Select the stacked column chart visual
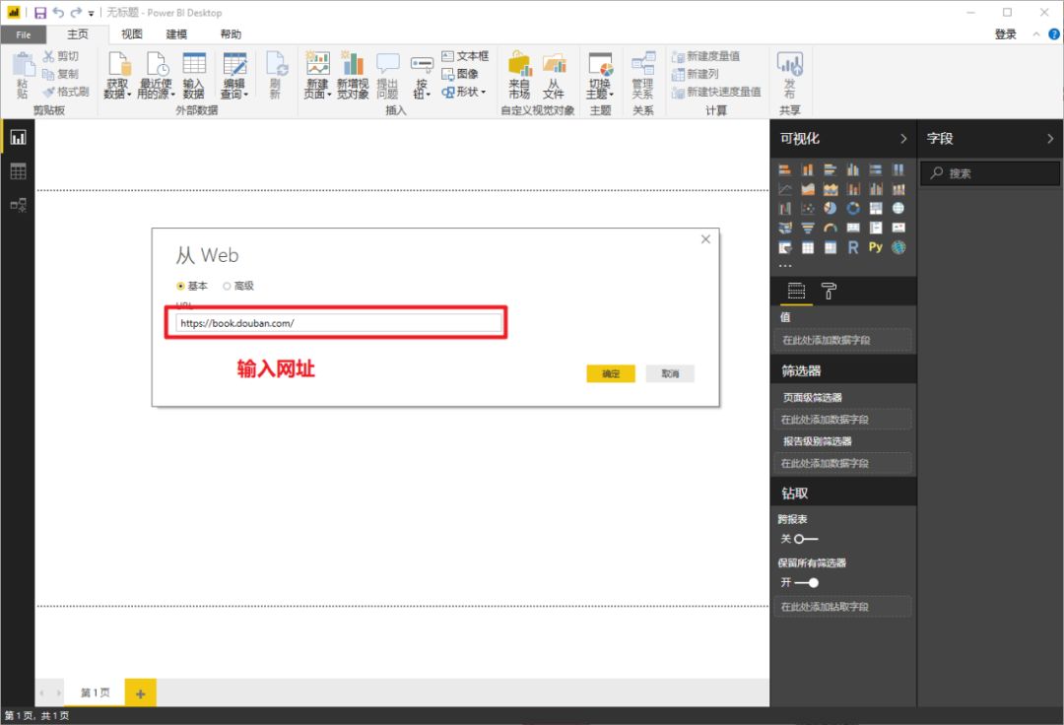This screenshot has height=725, width=1064. (x=808, y=169)
